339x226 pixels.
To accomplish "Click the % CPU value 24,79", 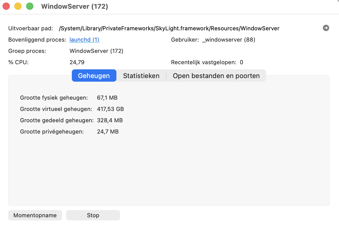I will click(x=77, y=62).
